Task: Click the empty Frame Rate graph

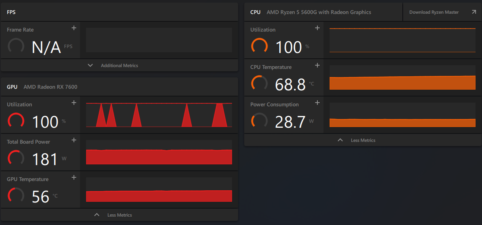Action: pyautogui.click(x=159, y=40)
